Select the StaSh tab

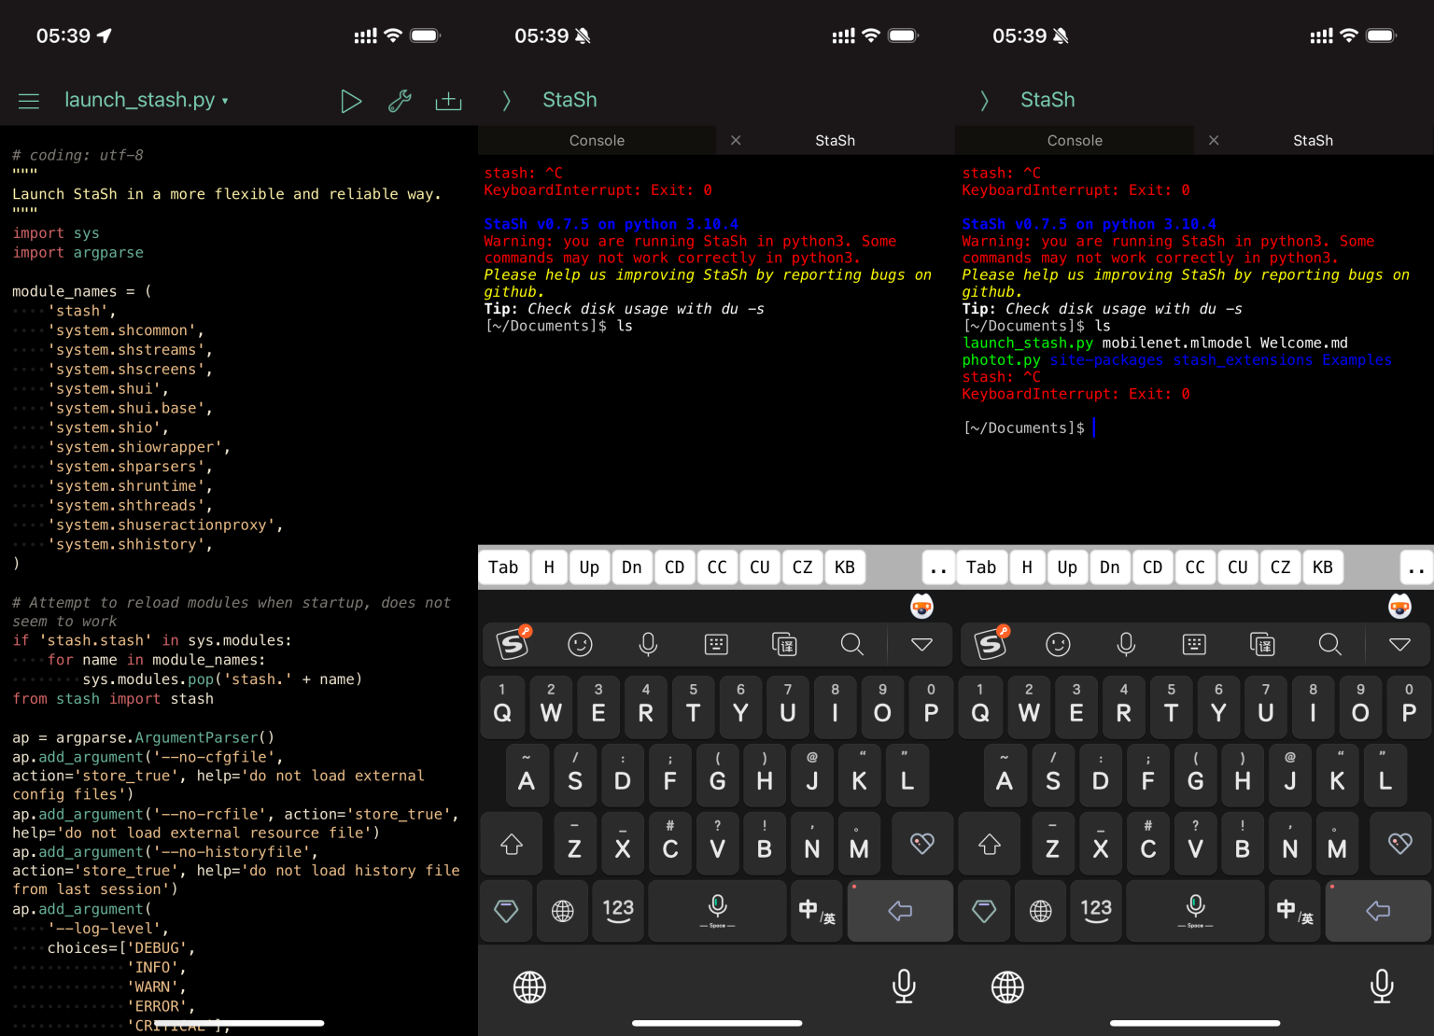pos(834,140)
